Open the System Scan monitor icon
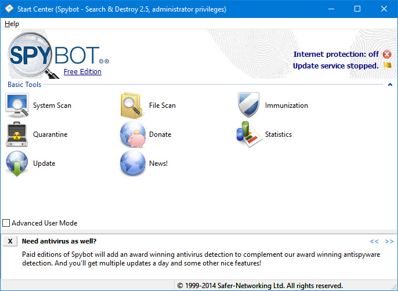 point(17,105)
